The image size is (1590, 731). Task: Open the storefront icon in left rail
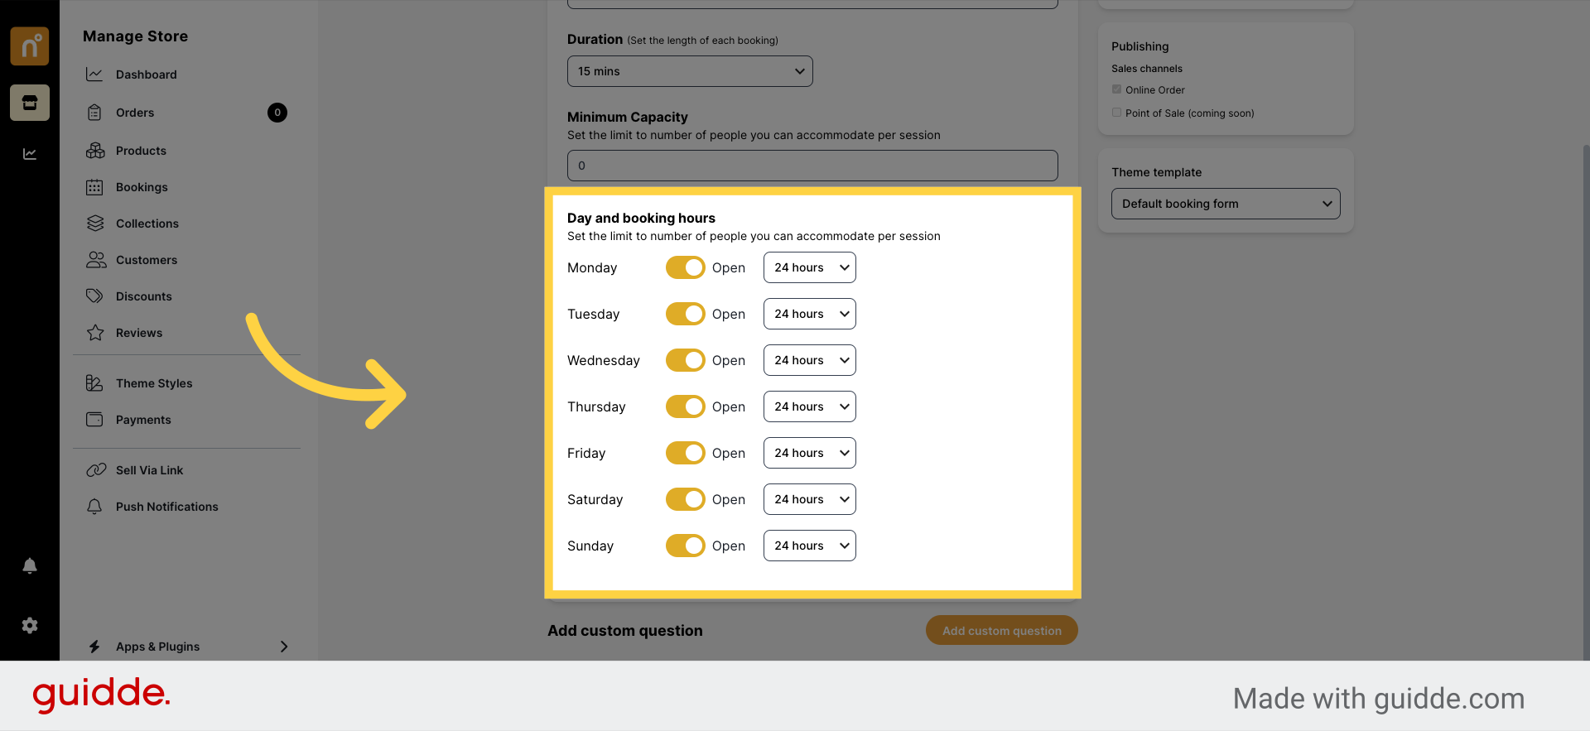tap(30, 103)
